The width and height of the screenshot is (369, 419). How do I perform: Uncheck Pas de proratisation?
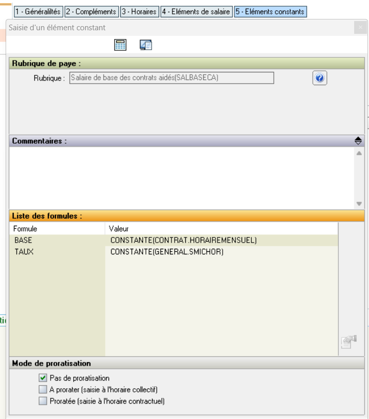(x=43, y=378)
